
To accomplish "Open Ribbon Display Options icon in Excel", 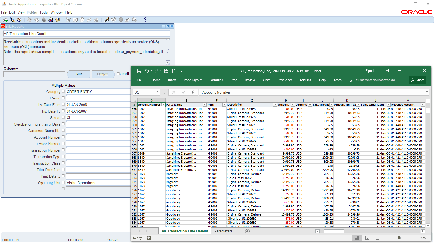I will click(x=387, y=71).
